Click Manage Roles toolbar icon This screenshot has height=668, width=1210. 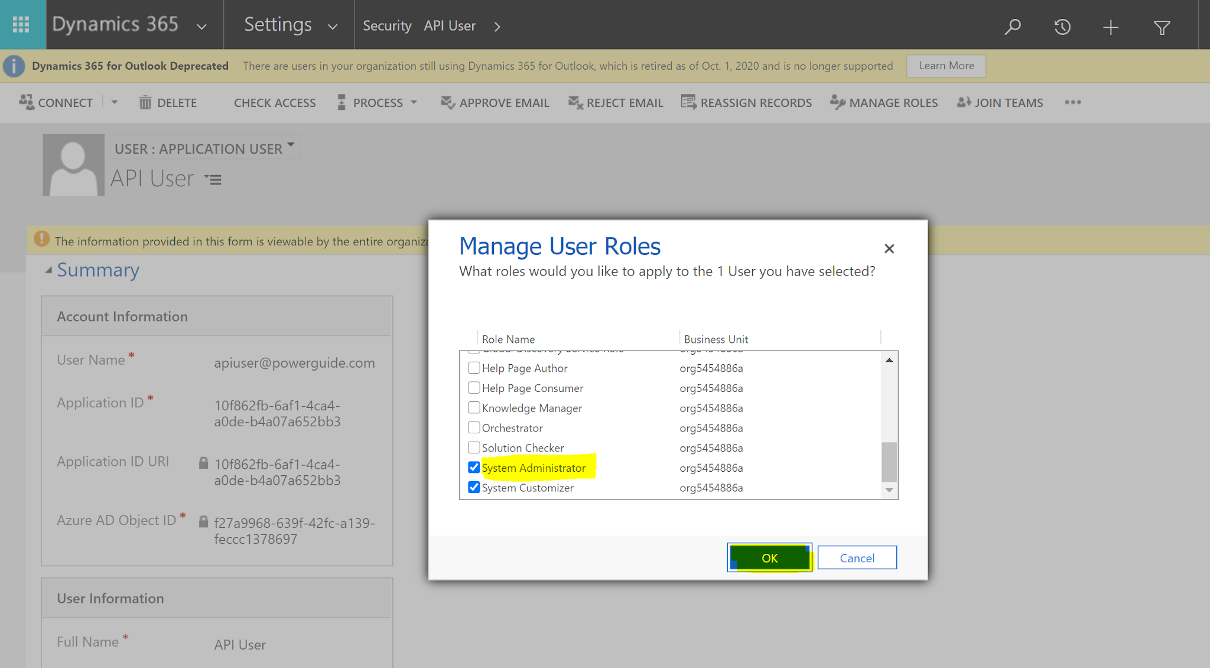click(837, 102)
